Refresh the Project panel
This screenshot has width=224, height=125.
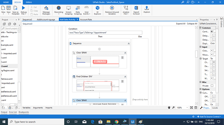click(15, 24)
